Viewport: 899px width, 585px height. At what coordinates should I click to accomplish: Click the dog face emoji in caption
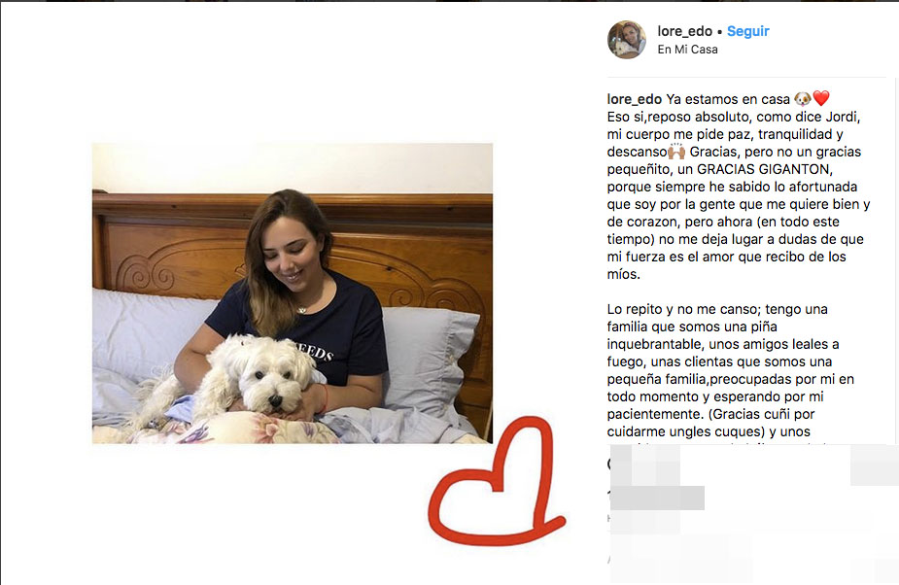coord(803,99)
